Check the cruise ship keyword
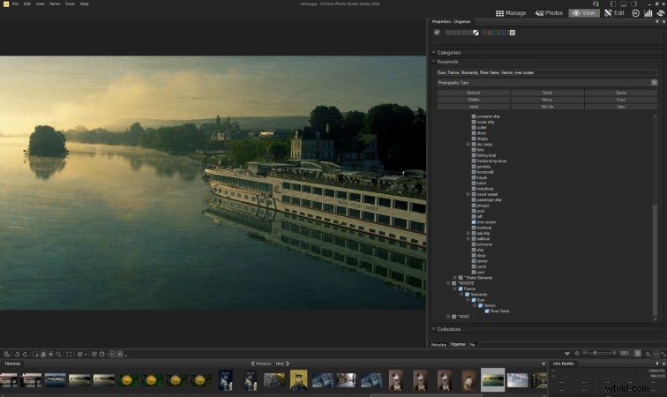 coord(474,122)
